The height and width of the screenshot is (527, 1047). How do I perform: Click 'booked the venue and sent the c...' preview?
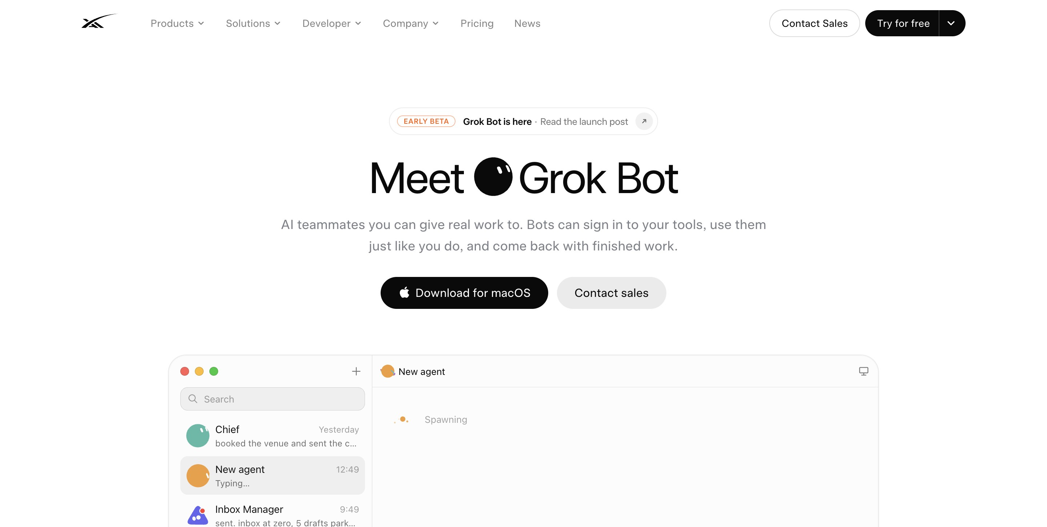[286, 444]
